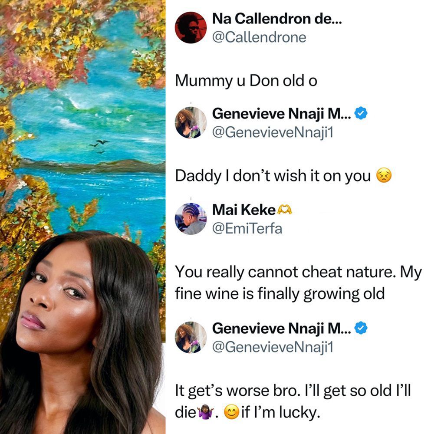Click the painted lake landscape image

[83, 116]
